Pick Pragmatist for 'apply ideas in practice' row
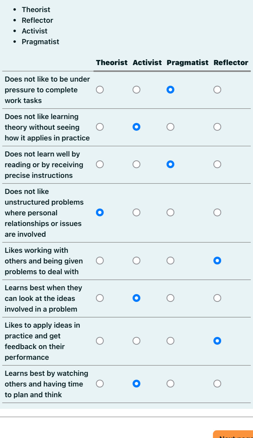253x438 pixels. tap(170, 341)
